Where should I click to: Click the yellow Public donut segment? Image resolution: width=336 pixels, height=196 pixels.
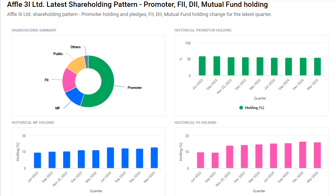76,65
